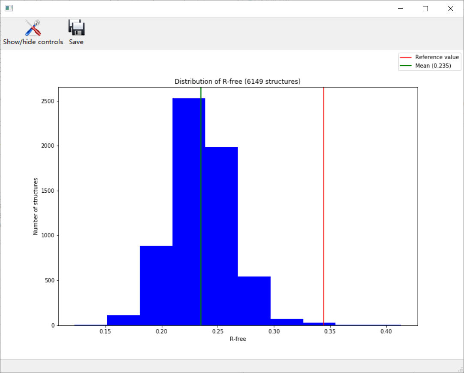The height and width of the screenshot is (373, 464).
Task: Click the window resize grip in status bar
Action: [x=461, y=369]
